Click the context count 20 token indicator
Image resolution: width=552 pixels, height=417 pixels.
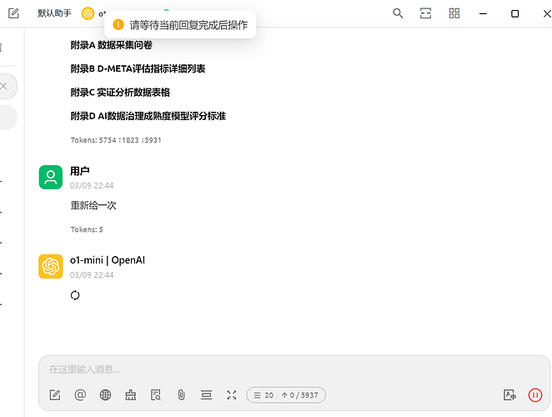point(286,395)
